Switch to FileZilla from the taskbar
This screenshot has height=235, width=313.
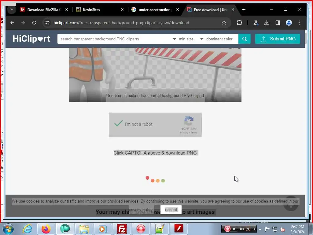click(122, 229)
